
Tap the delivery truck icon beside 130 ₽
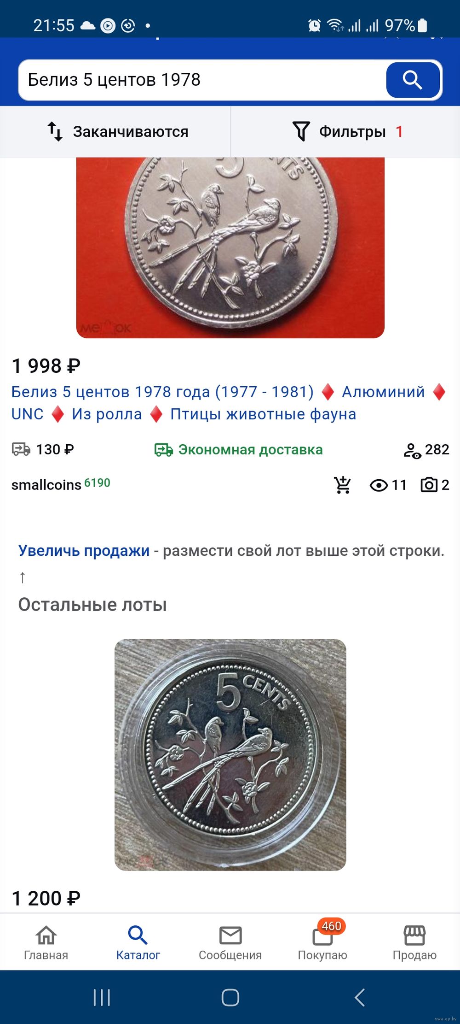(x=21, y=449)
